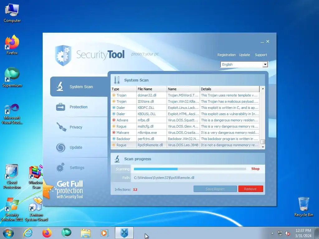Open the Update link in the top bar

(244, 55)
